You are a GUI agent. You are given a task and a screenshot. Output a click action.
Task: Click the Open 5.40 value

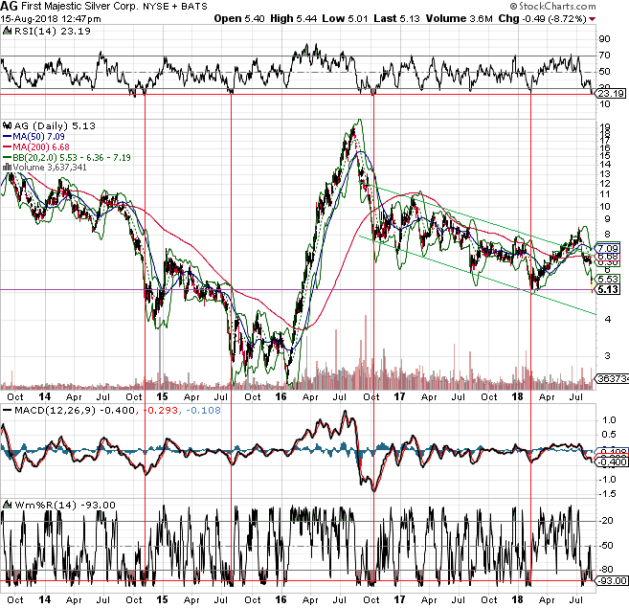click(x=239, y=18)
